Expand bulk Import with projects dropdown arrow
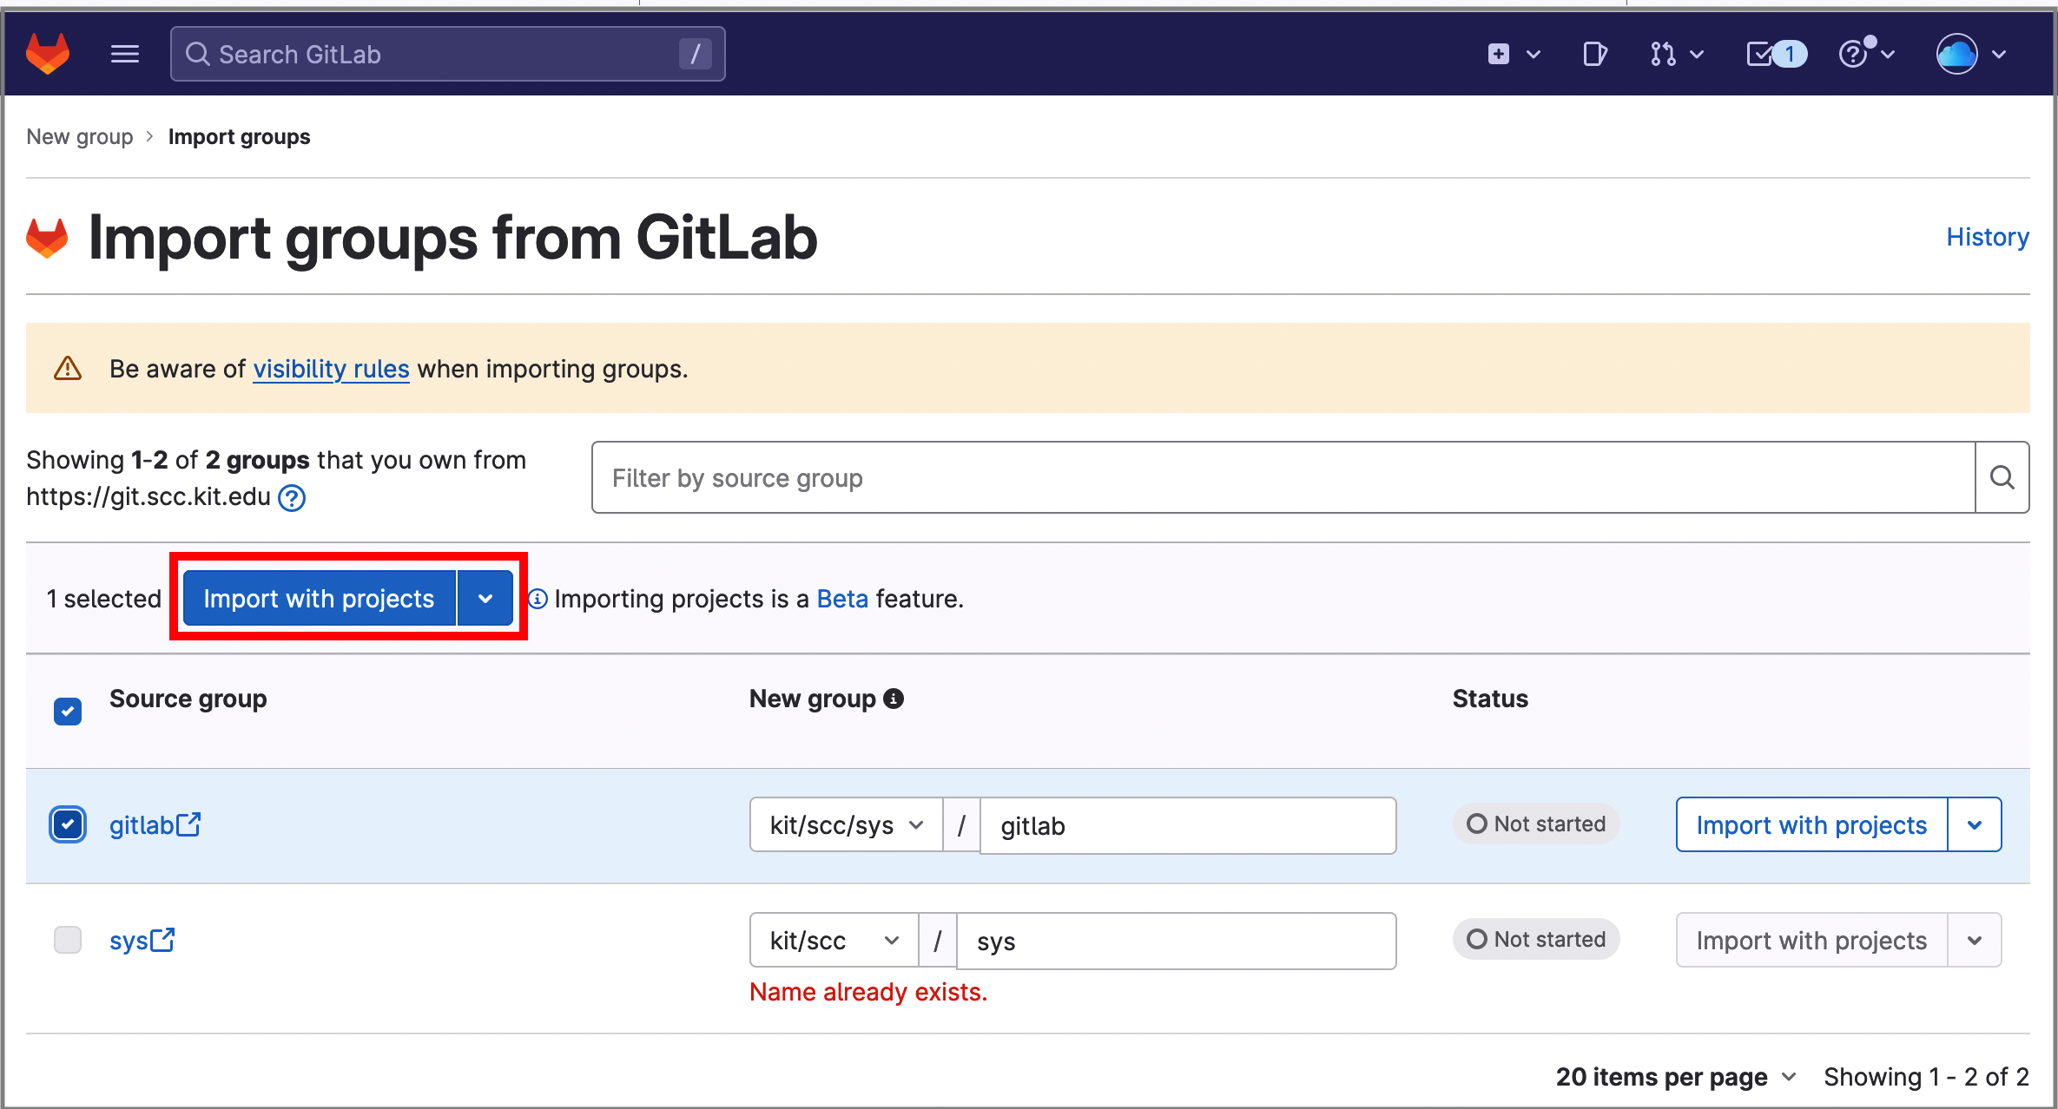The height and width of the screenshot is (1109, 2058). [x=485, y=599]
